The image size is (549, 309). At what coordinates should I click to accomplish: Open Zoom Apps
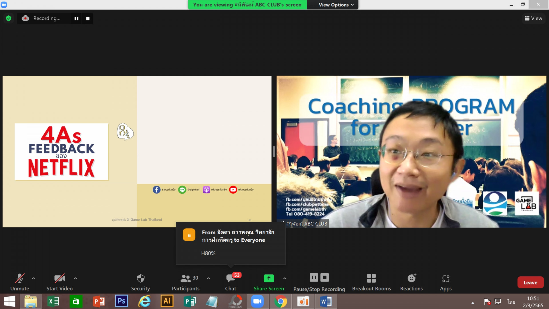pos(446,282)
